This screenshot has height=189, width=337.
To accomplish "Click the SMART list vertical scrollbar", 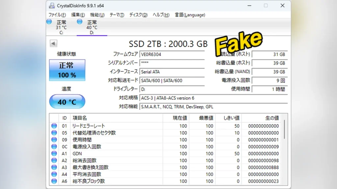I will 284,149.
